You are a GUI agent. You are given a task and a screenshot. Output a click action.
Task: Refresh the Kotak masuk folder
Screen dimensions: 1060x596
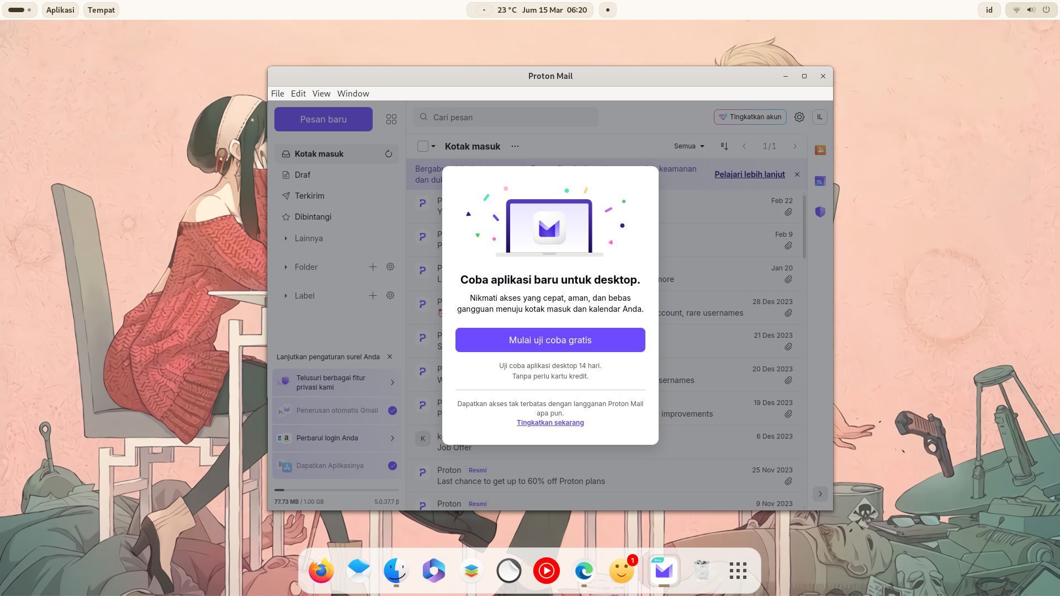point(389,154)
